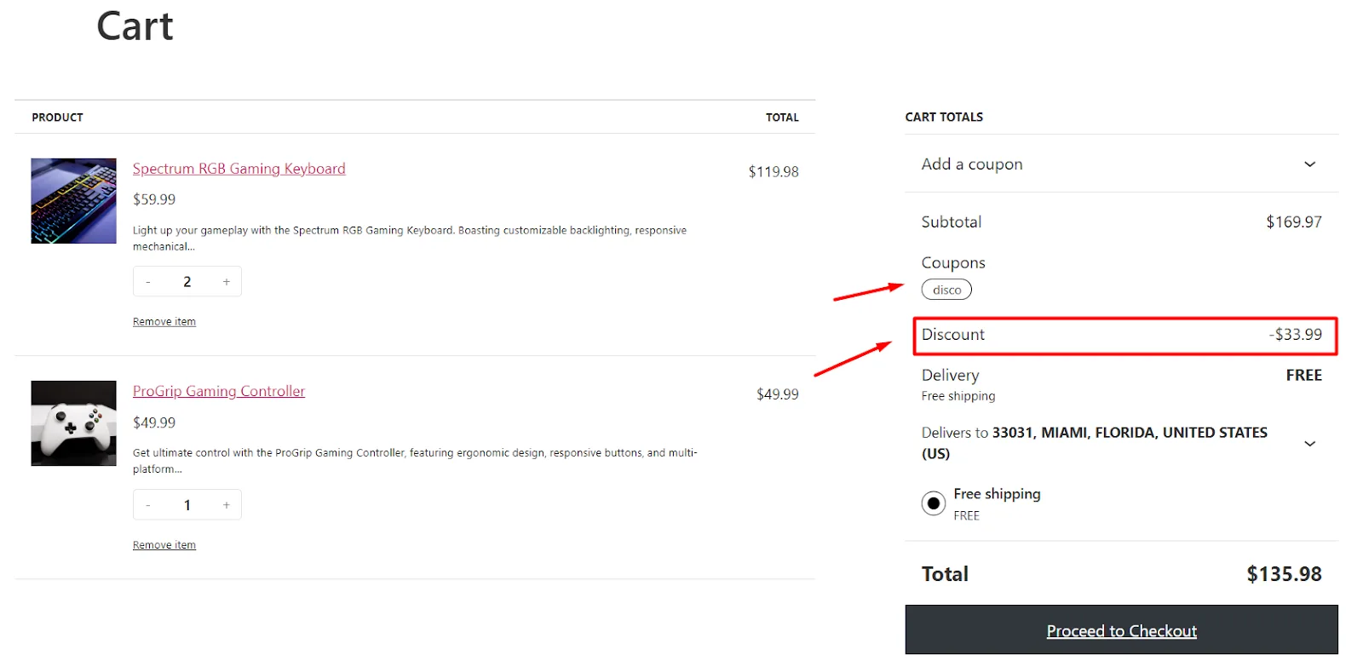Decrease quantity of the Gaming Keyboard

148,282
